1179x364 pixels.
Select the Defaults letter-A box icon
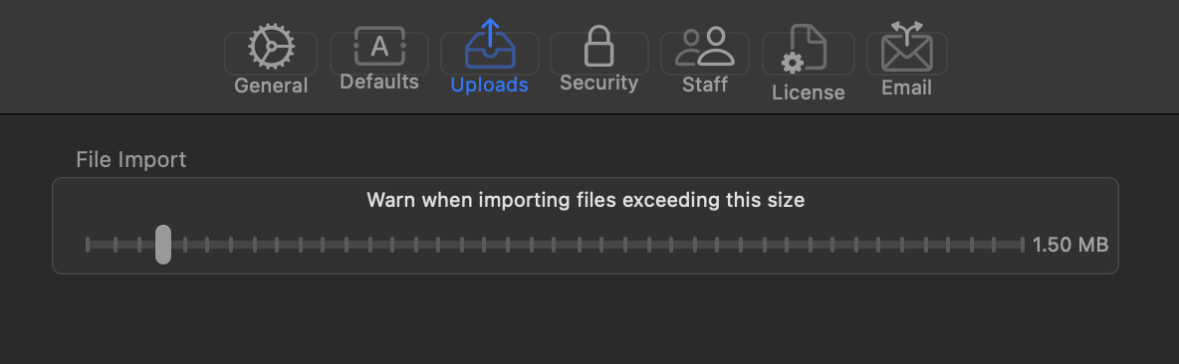click(x=379, y=47)
